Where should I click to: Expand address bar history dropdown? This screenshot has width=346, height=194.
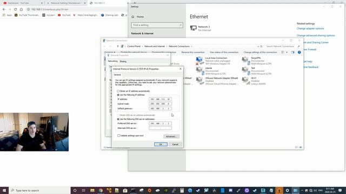(258, 46)
